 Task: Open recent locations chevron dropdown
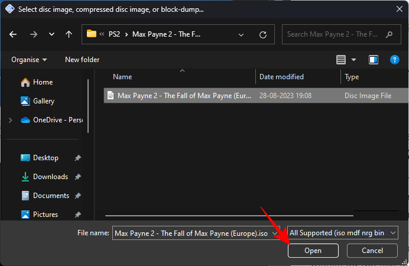pyautogui.click(x=51, y=34)
